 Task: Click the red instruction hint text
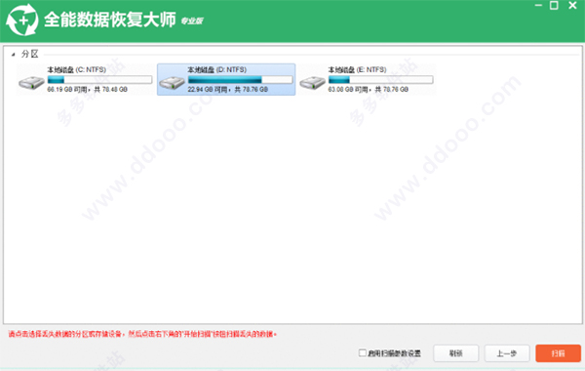(142, 334)
